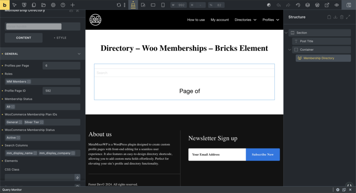This screenshot has width=356, height=193.
Task: Open the preview eye icon in the toolbar
Action: (337, 5)
